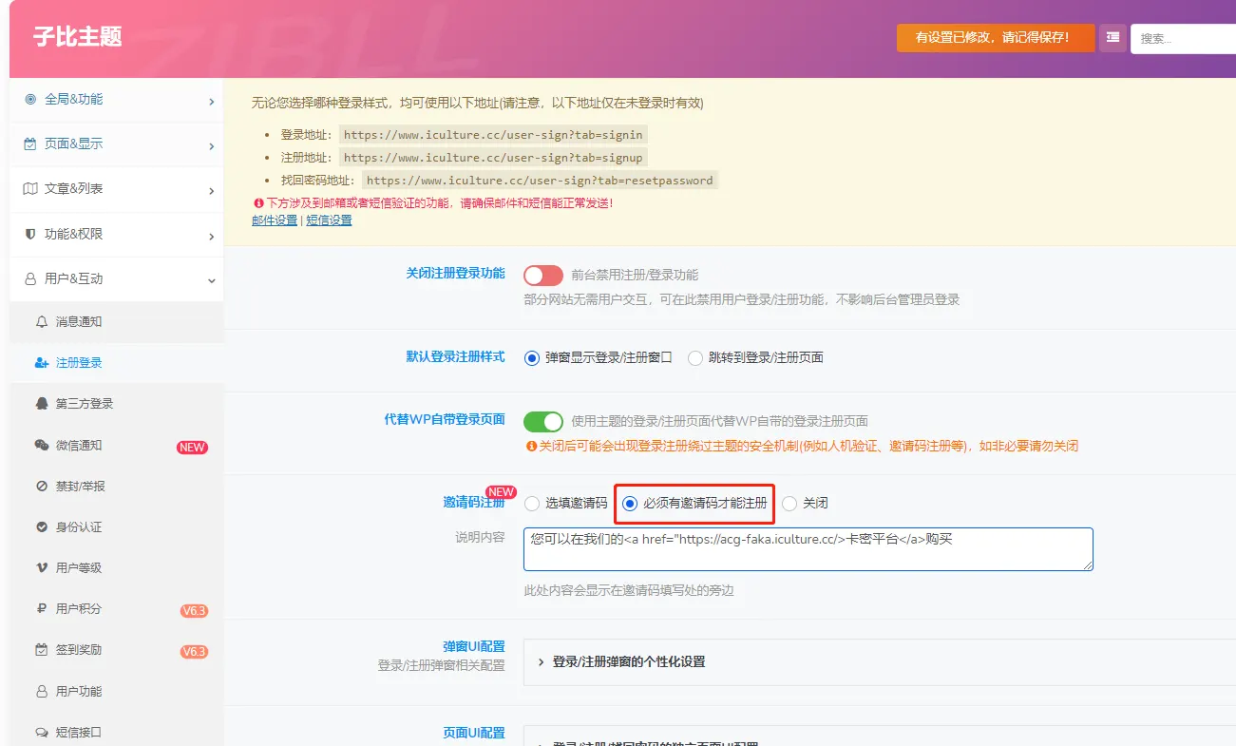Screen dimensions: 1236x746
Task: Click the V6.3 badge on 用户积分
Action: tap(194, 611)
